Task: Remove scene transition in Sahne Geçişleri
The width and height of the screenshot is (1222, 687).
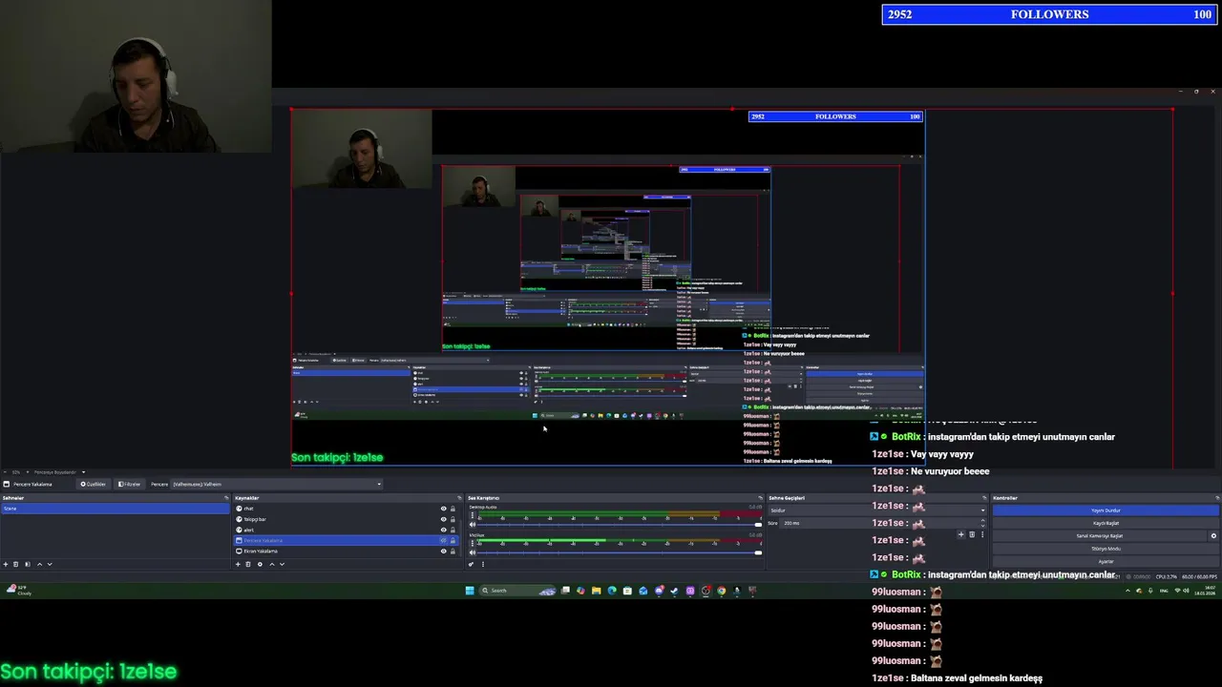Action: [972, 534]
